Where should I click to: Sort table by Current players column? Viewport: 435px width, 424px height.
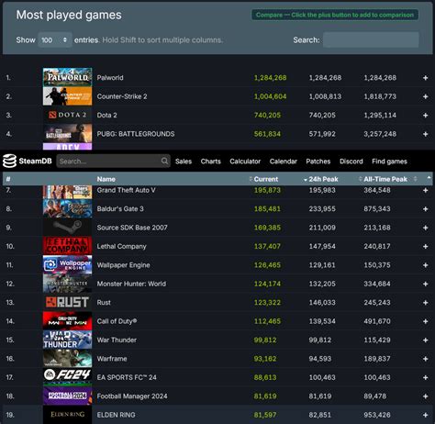pos(265,179)
